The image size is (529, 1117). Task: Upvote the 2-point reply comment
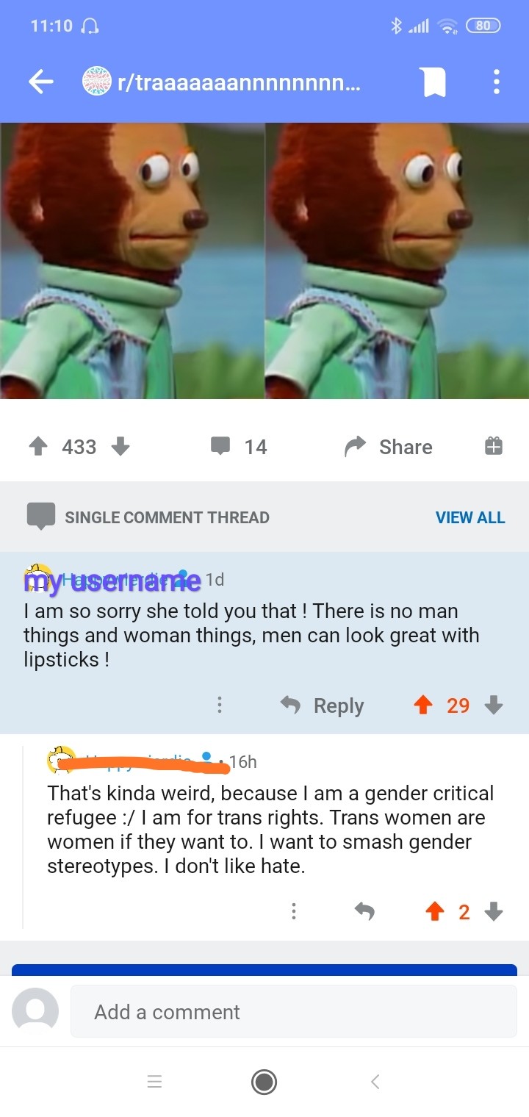[435, 912]
